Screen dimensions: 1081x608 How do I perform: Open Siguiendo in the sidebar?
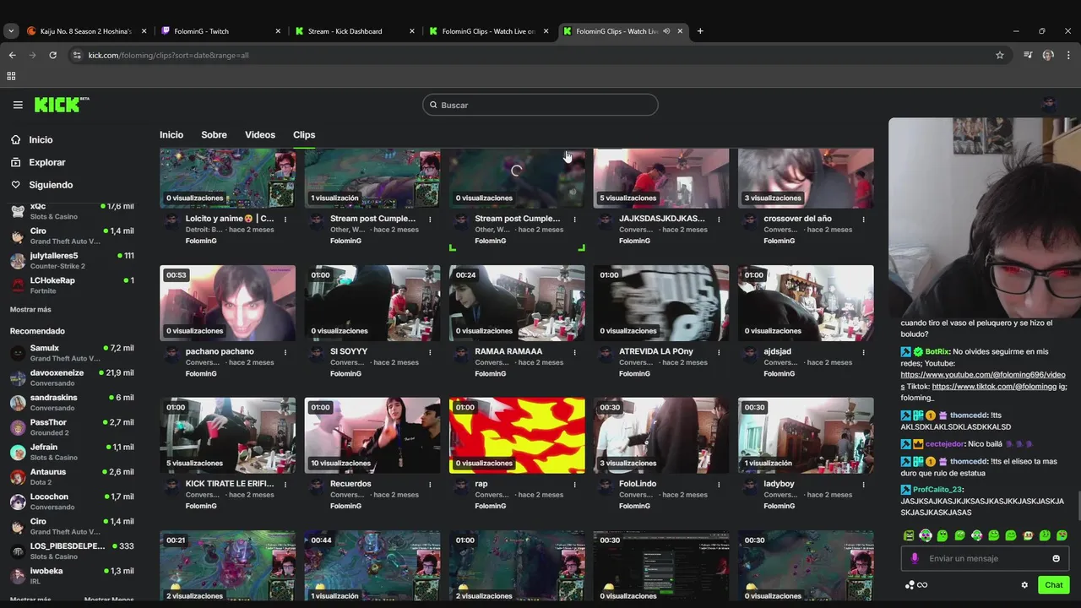[41, 185]
